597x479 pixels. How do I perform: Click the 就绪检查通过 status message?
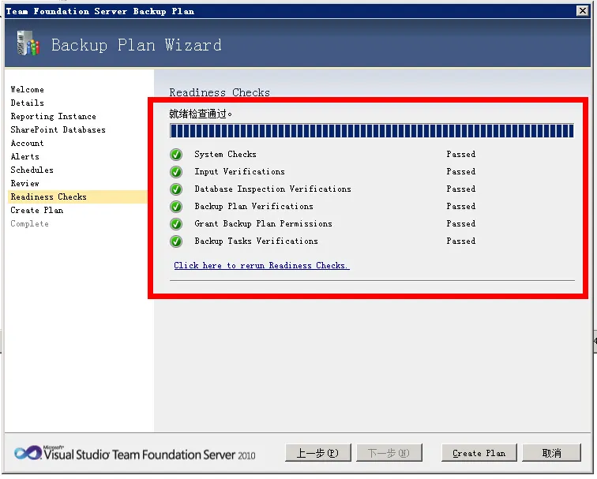[x=201, y=114]
